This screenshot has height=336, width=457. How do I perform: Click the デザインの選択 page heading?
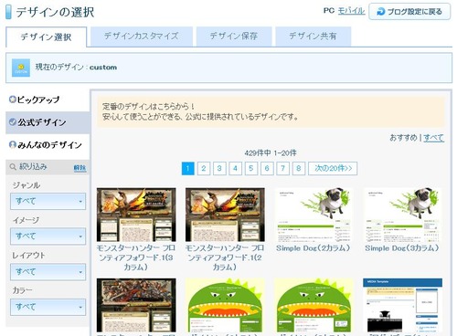click(55, 12)
